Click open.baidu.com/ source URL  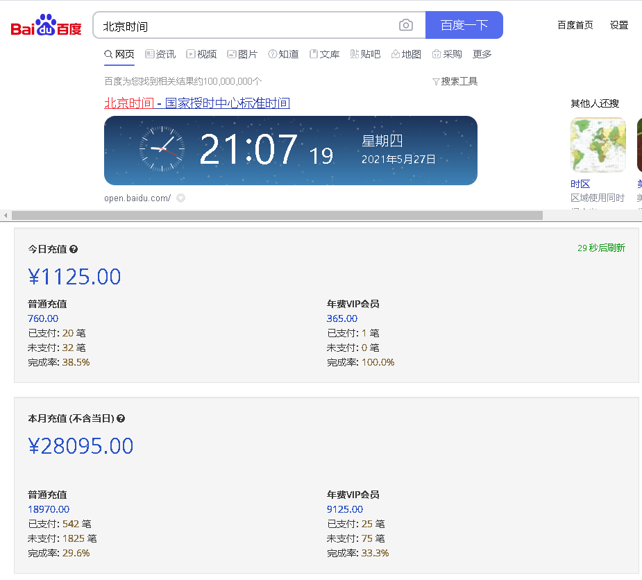(x=137, y=198)
